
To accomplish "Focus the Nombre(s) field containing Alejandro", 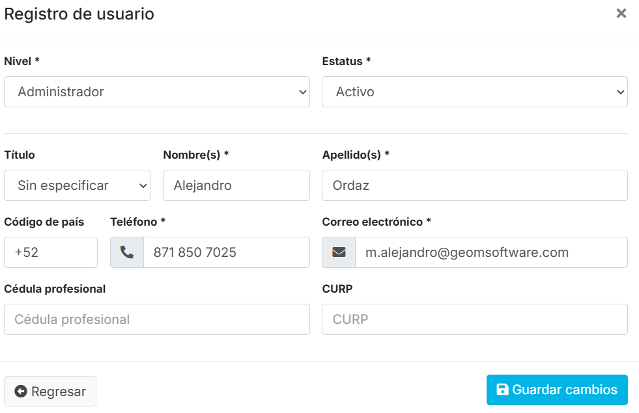I will 236,185.
